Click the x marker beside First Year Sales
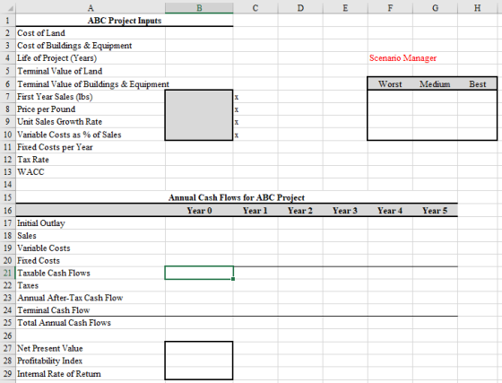The width and height of the screenshot is (502, 383). tap(237, 97)
